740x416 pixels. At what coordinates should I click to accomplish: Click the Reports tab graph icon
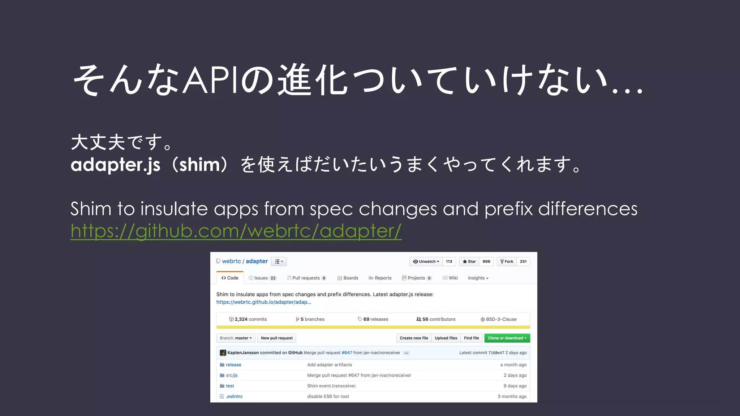(x=371, y=278)
